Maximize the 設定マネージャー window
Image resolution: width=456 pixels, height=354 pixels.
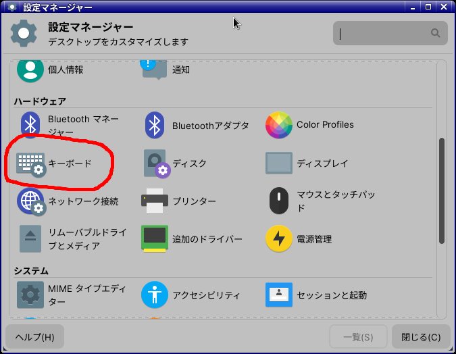(x=428, y=7)
